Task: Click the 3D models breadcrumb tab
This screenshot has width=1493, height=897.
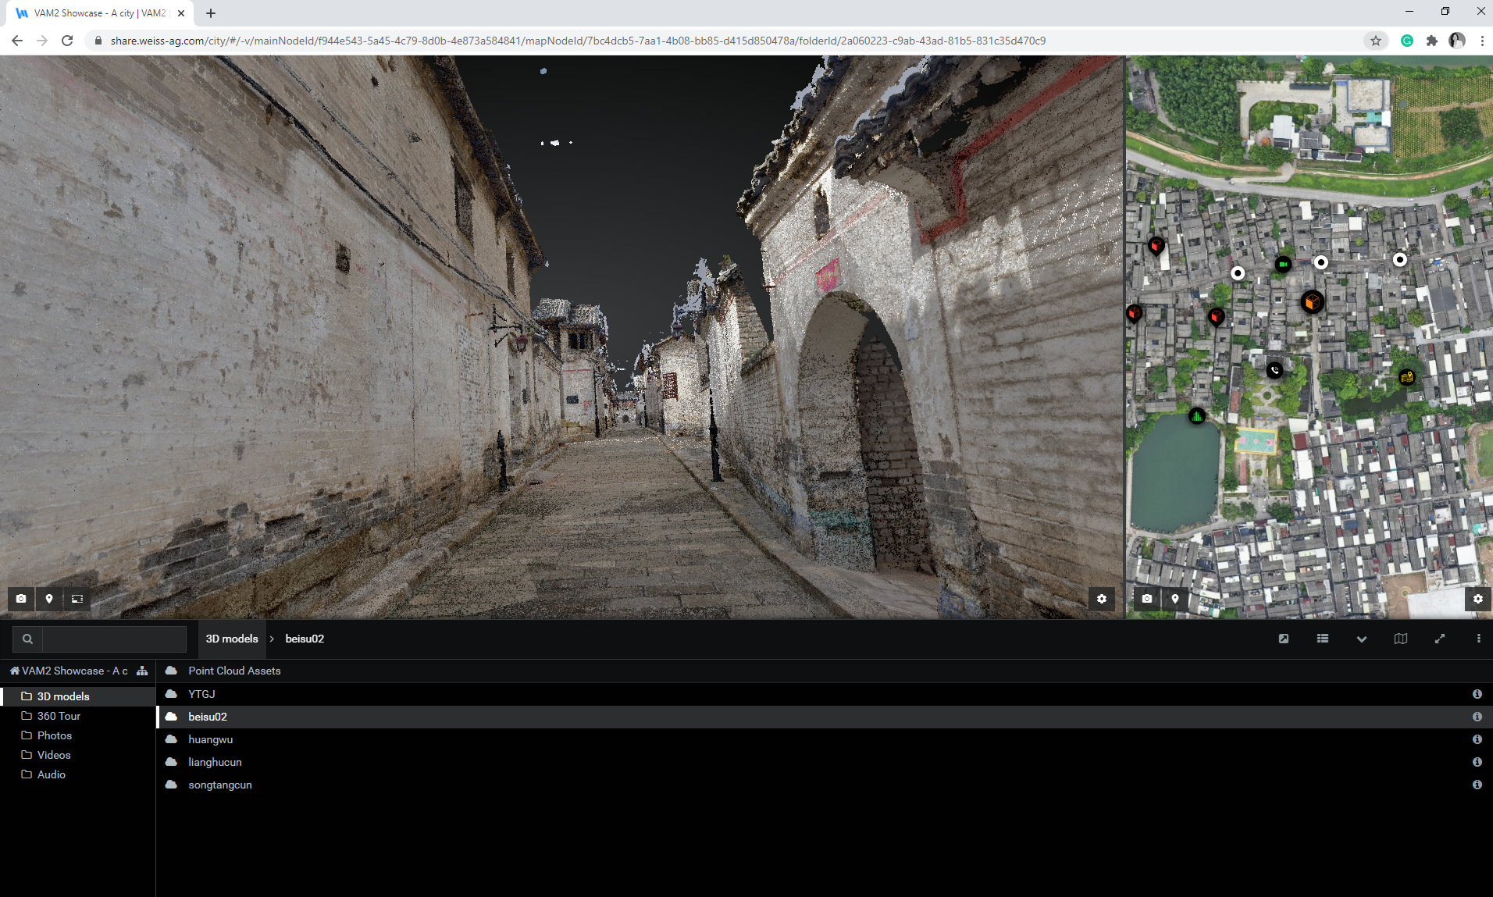Action: click(231, 639)
